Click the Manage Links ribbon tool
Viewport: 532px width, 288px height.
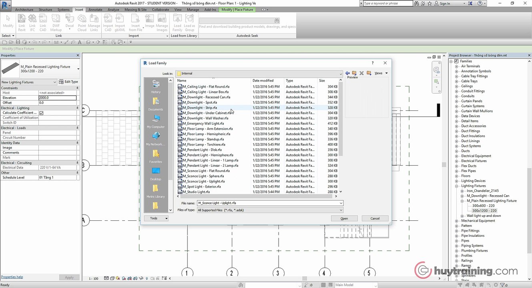(x=94, y=23)
